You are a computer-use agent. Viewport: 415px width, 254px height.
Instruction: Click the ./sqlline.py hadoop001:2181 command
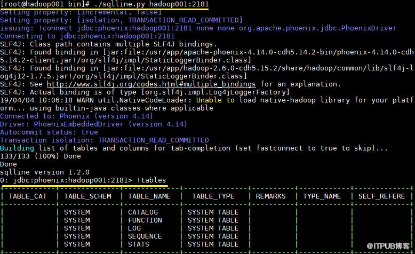click(x=151, y=4)
